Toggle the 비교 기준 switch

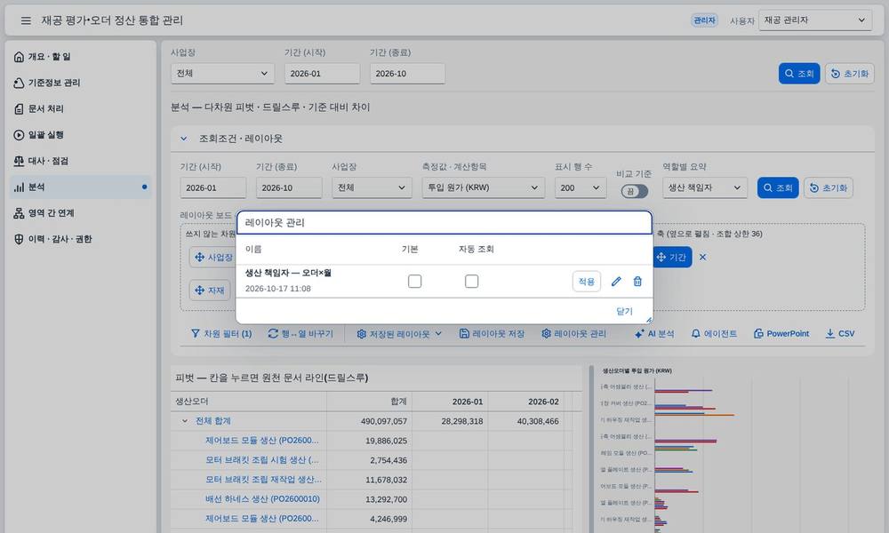point(634,192)
